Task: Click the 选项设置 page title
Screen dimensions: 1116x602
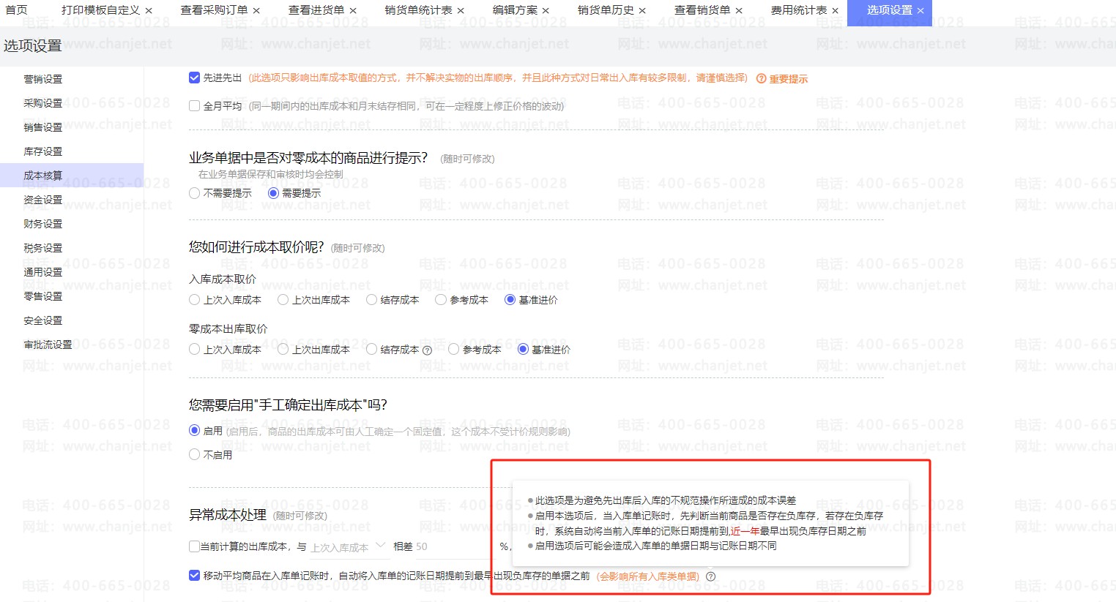Action: [x=33, y=46]
